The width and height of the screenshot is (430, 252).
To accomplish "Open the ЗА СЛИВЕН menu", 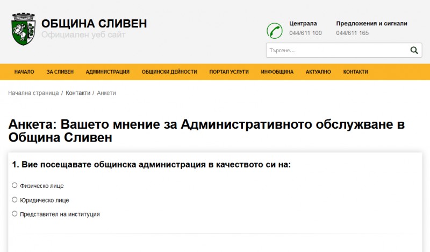I will pos(60,72).
